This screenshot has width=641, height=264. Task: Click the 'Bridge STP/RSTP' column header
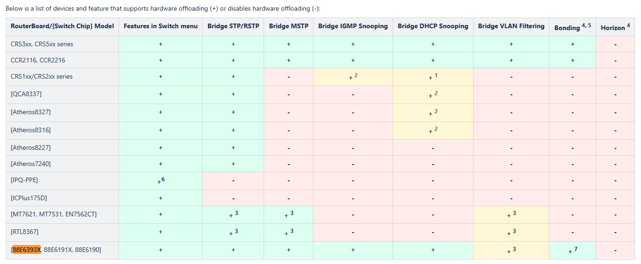pos(233,26)
